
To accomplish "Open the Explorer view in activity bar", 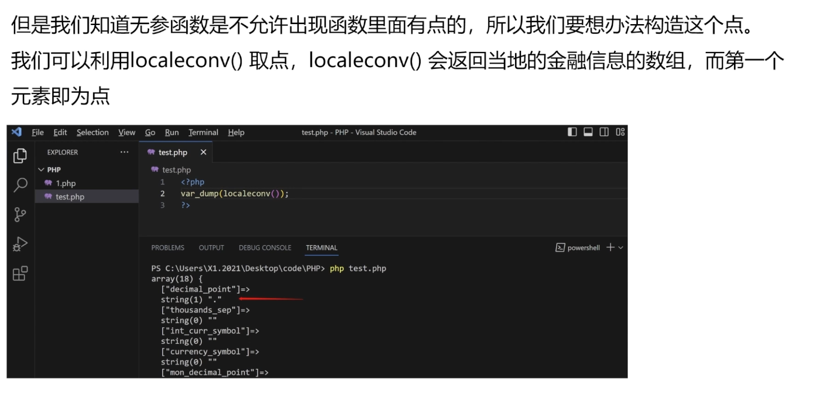I will [x=20, y=156].
